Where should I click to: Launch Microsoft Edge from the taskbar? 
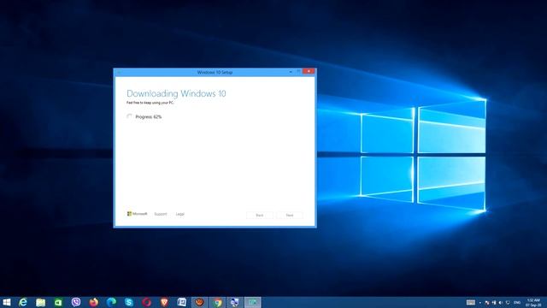[x=111, y=302]
